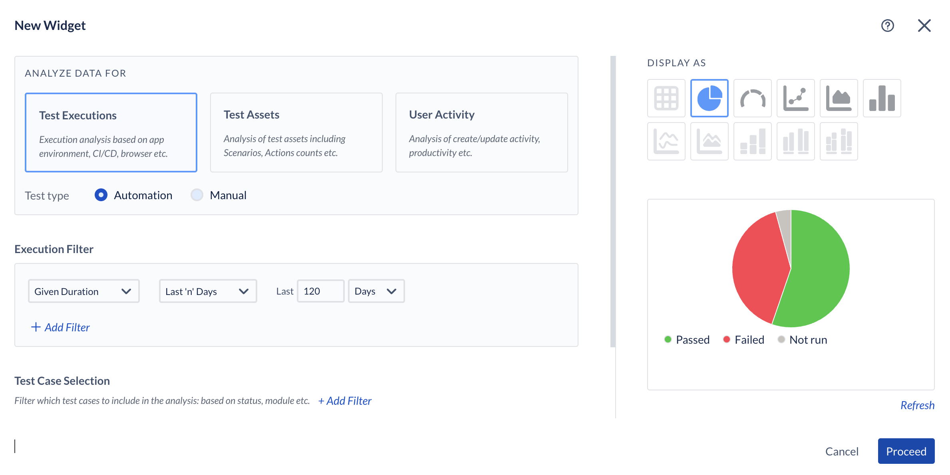The width and height of the screenshot is (950, 475).
Task: Click the Last days number field
Action: [320, 291]
